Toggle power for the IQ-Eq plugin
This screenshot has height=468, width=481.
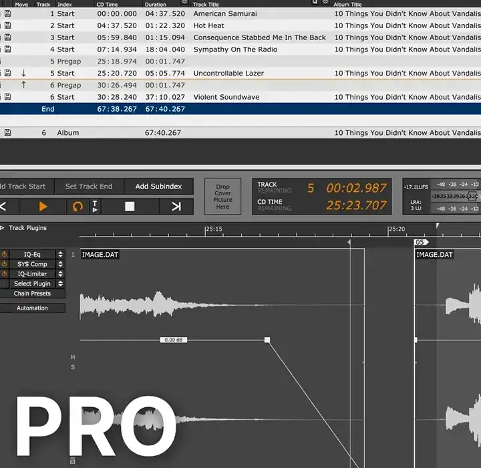(4, 254)
